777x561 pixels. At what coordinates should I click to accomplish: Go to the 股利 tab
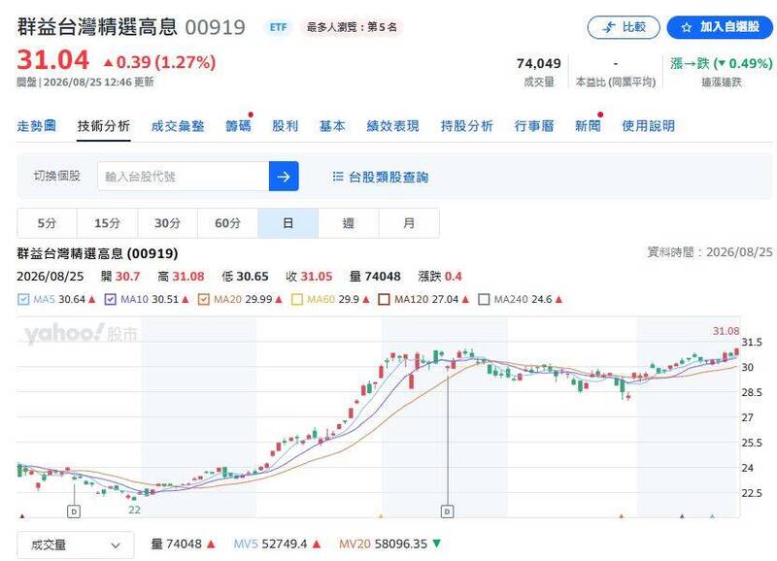coord(285,126)
